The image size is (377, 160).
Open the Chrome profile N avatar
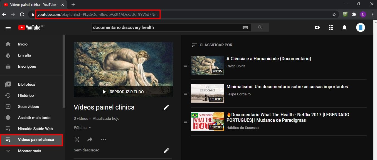coord(363,14)
